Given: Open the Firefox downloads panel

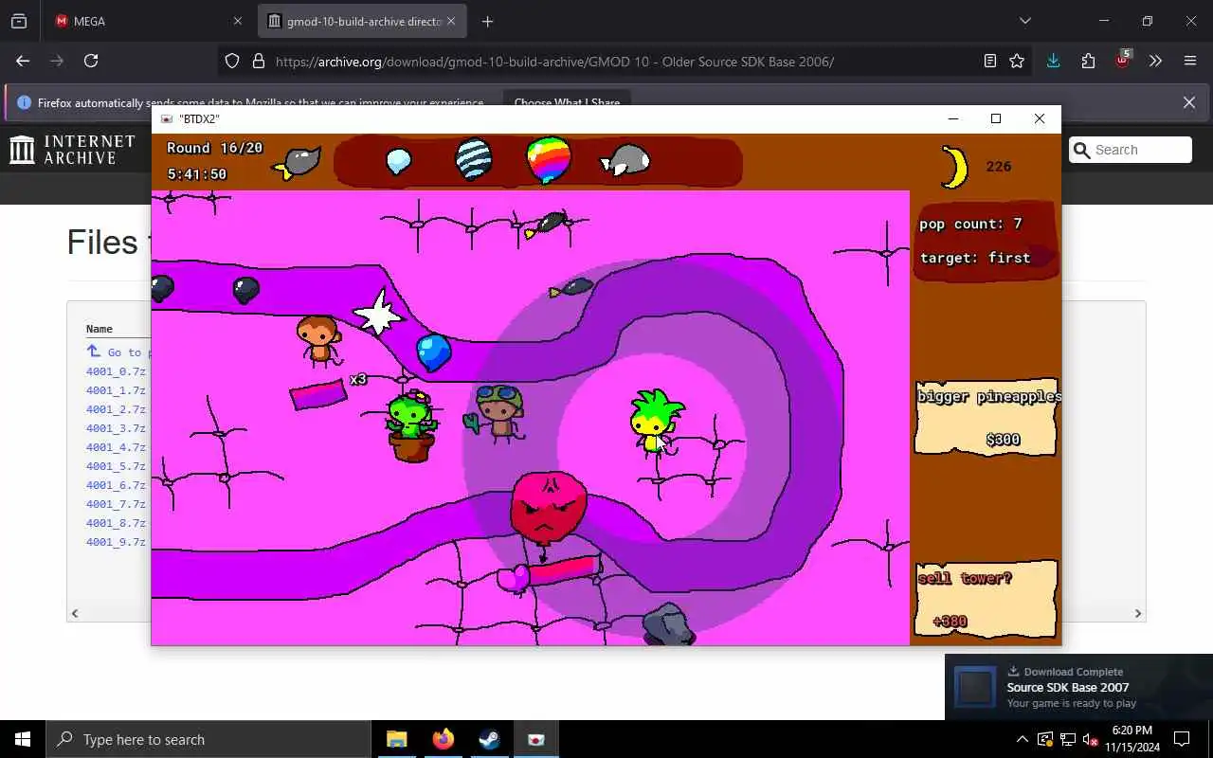Looking at the screenshot, I should (x=1053, y=61).
